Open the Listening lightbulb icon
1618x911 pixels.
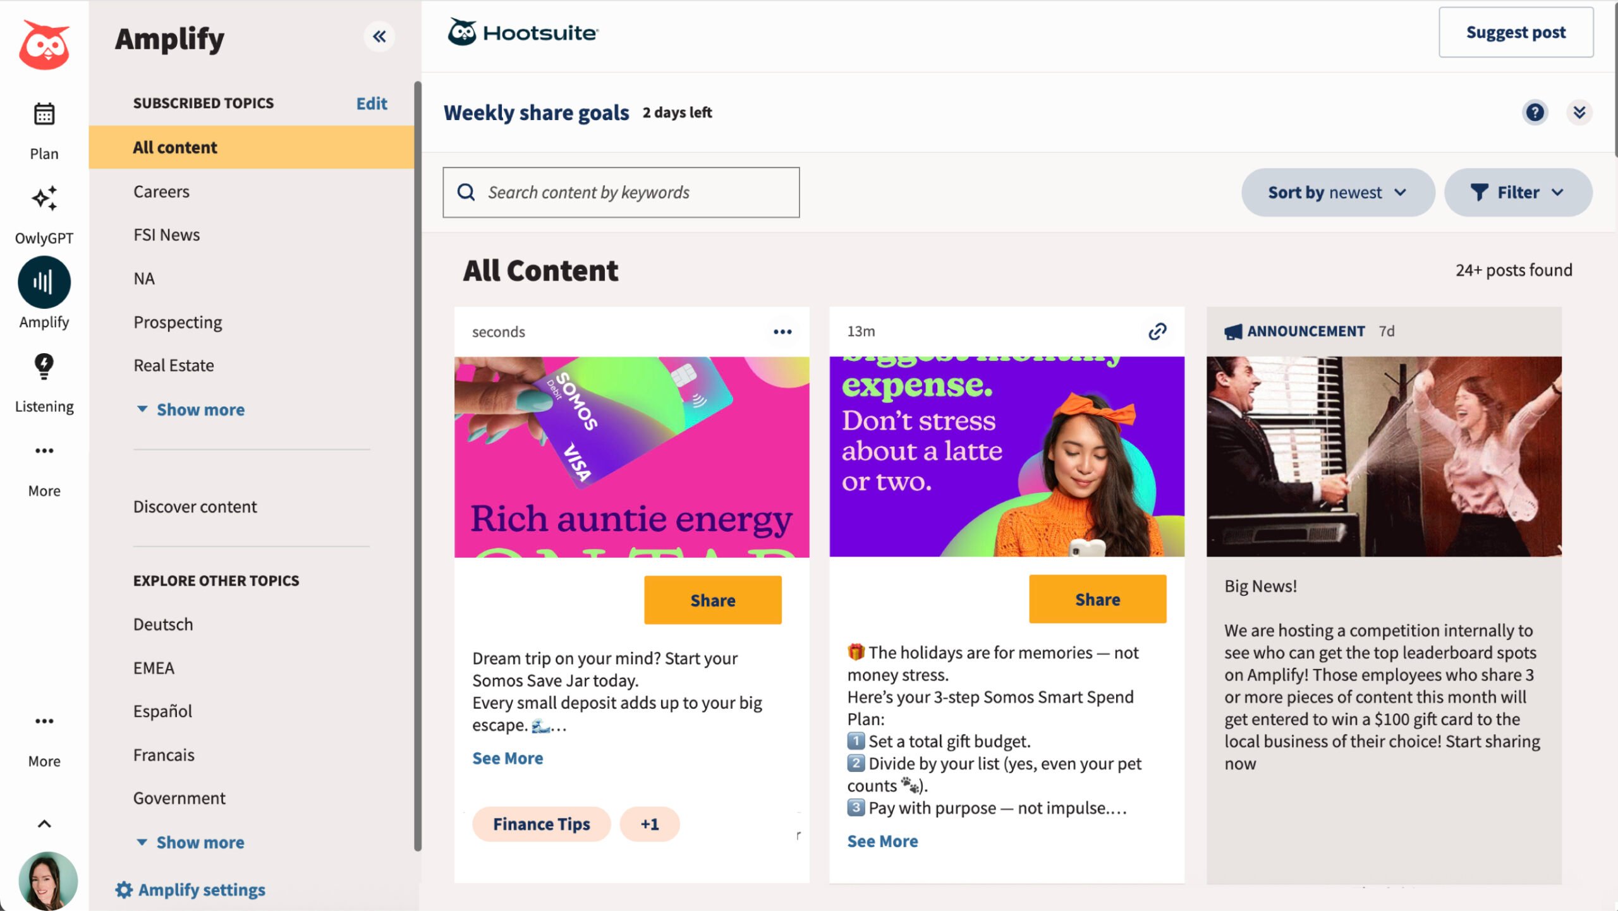pyautogui.click(x=44, y=366)
